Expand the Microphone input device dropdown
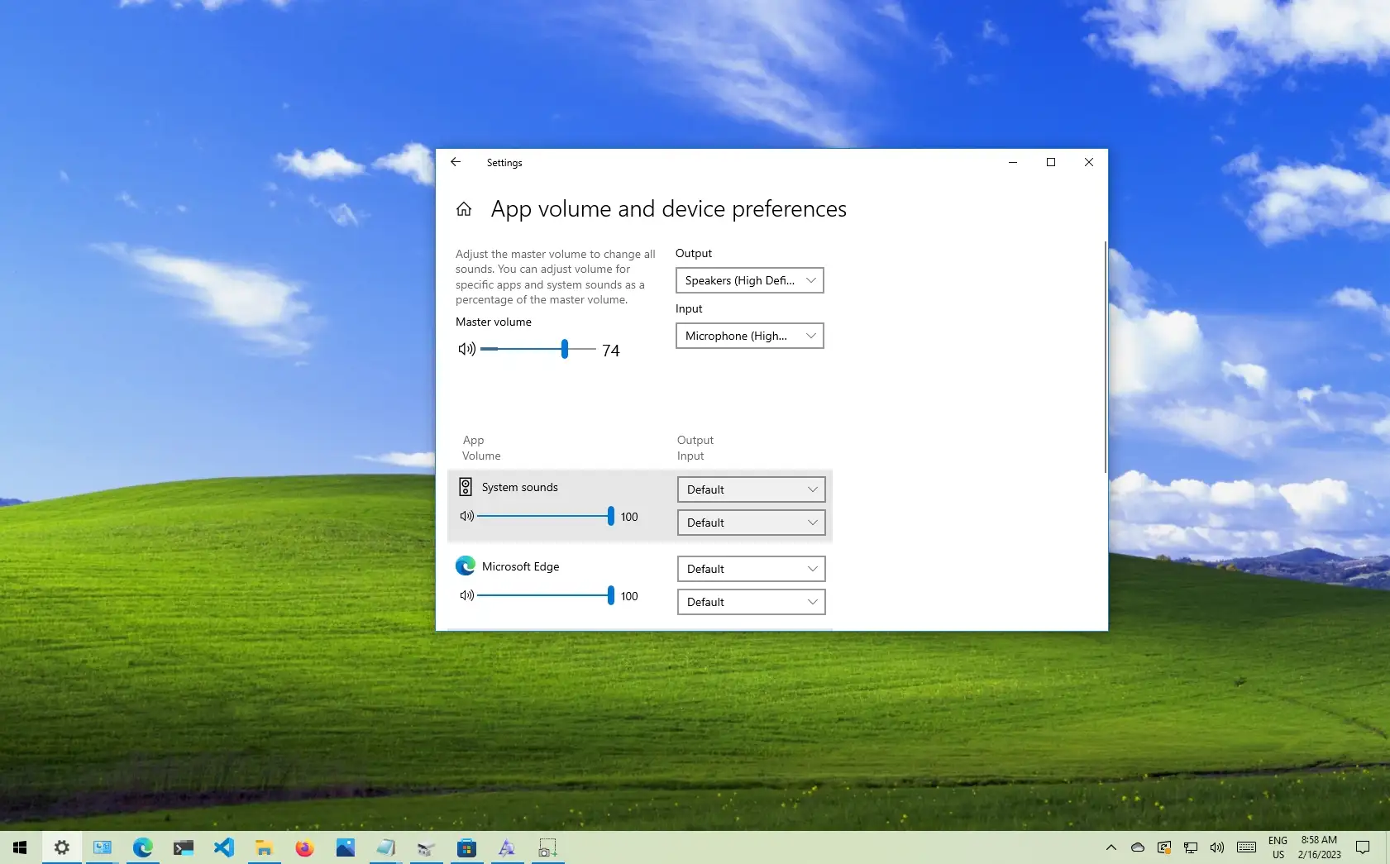This screenshot has width=1390, height=864. point(750,336)
